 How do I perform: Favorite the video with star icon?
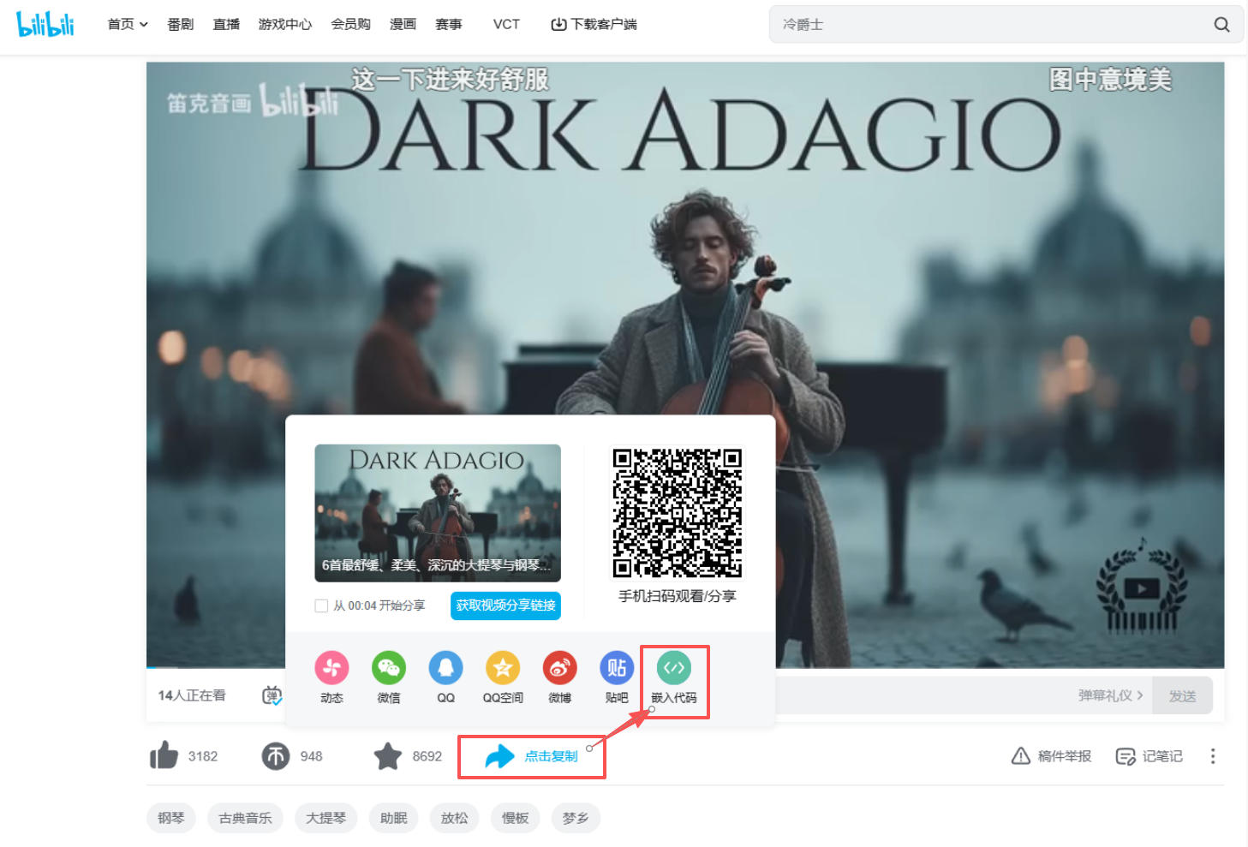tap(388, 755)
